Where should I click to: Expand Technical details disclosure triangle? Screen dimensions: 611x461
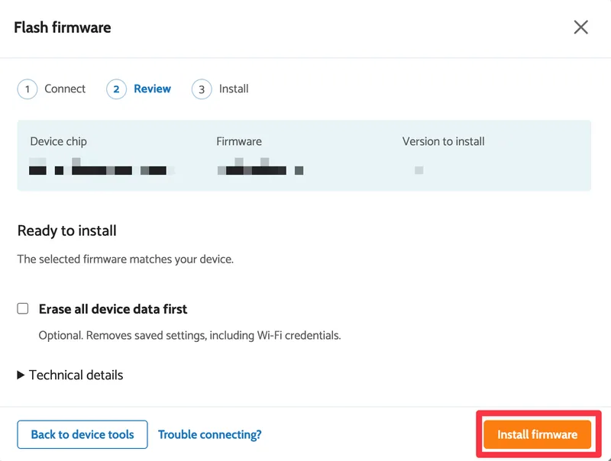pos(21,375)
